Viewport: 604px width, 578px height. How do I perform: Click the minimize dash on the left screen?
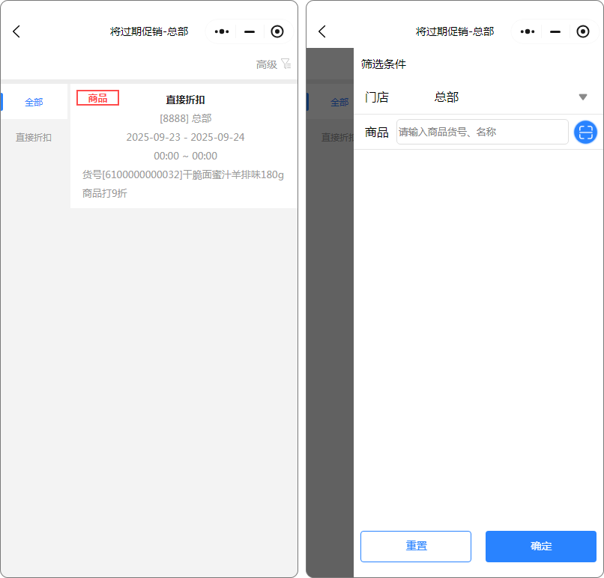tap(250, 31)
